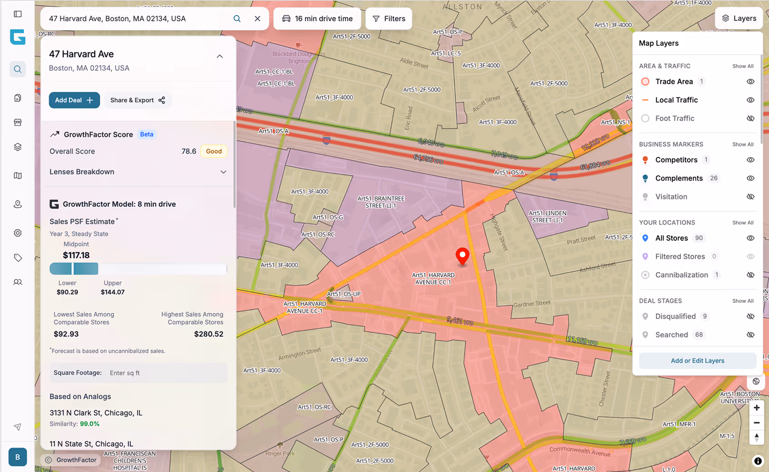Open the people icon in the sidebar
769x472 pixels.
click(18, 282)
